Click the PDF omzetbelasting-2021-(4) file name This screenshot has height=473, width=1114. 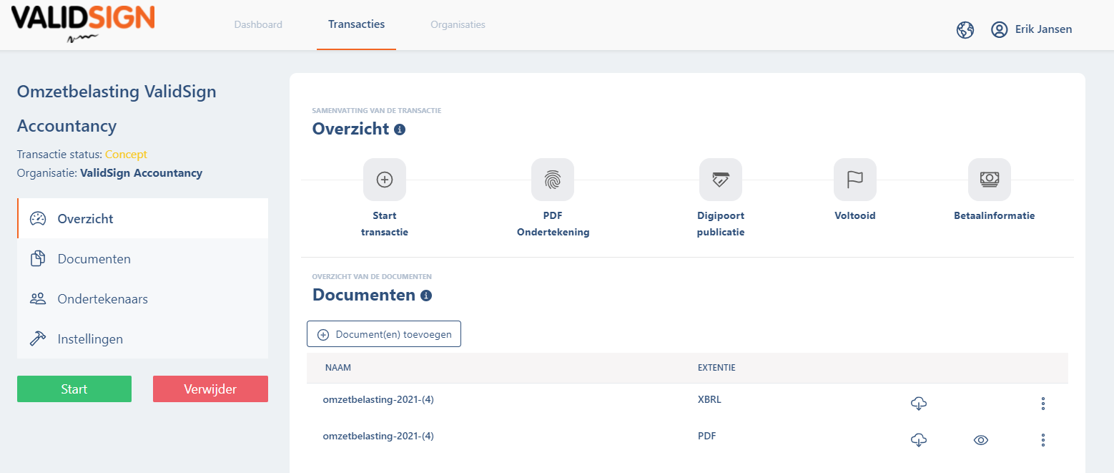pos(378,435)
